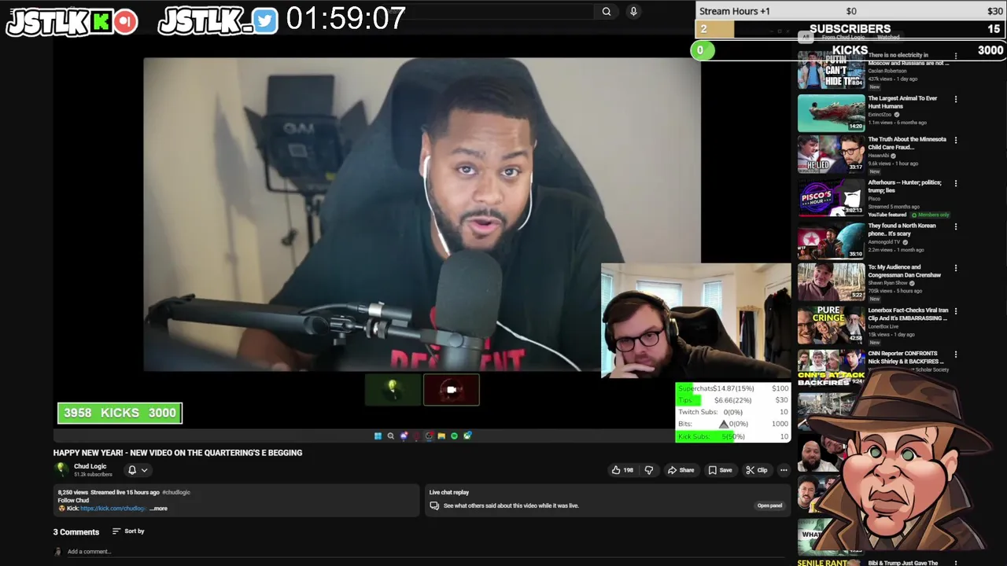Image resolution: width=1007 pixels, height=566 pixels.
Task: Open the live chat replay panel
Action: point(769,505)
